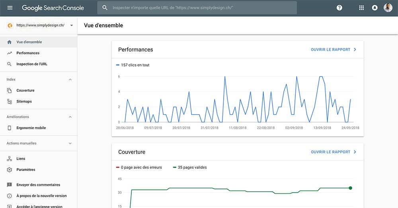Open the property selector dropdown arrow
This screenshot has height=208, width=398.
point(72,25)
